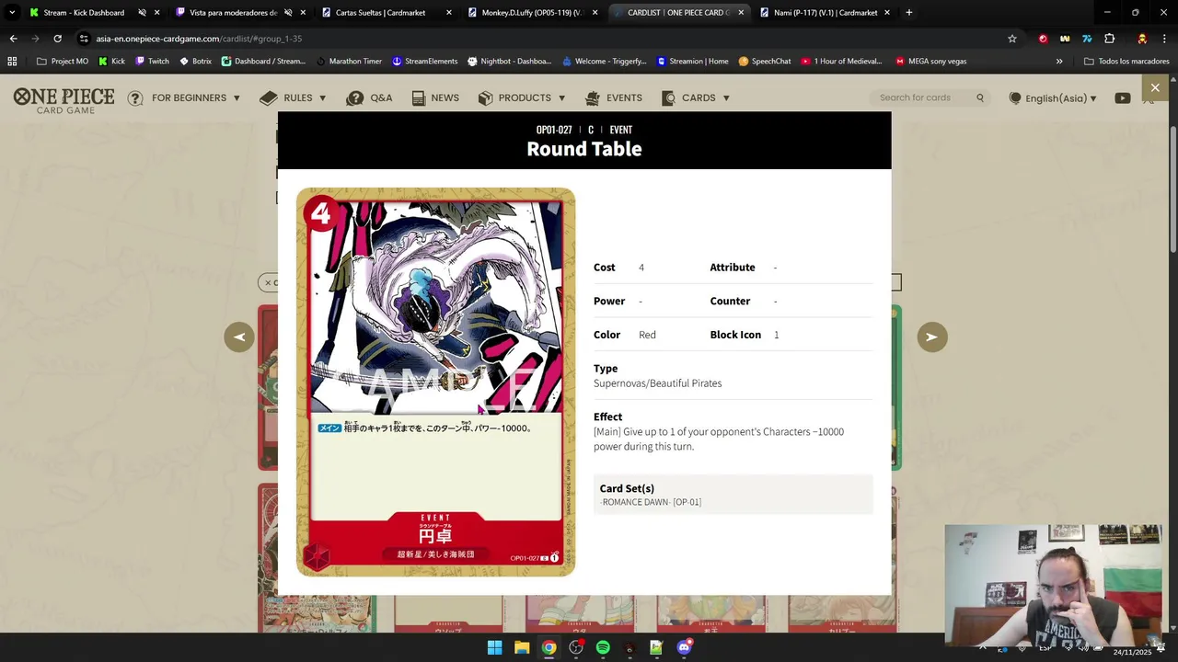The width and height of the screenshot is (1178, 662).
Task: Close the Nami (P-117) tab
Action: point(887,13)
